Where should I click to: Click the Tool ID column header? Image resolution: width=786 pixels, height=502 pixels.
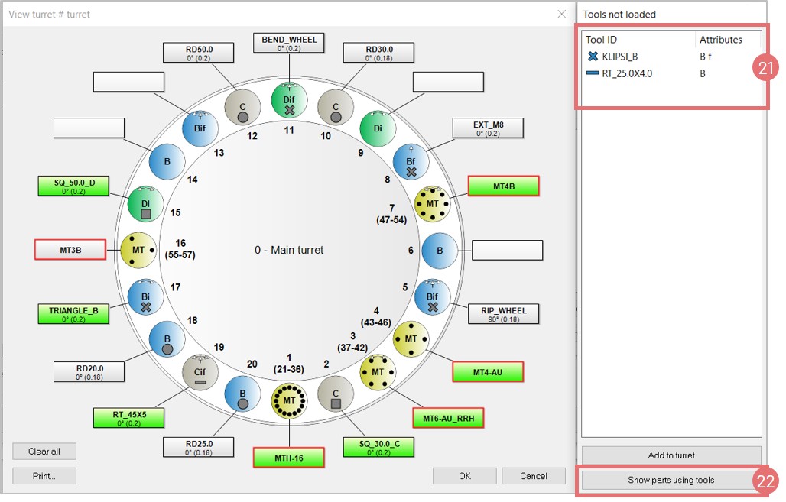pos(601,39)
